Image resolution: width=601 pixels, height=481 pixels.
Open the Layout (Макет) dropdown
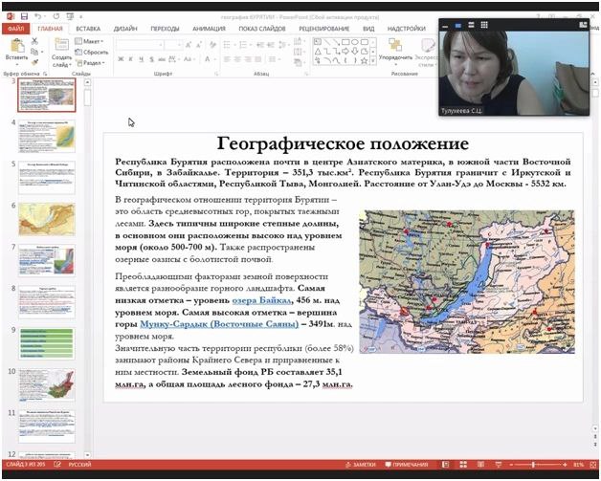click(92, 42)
